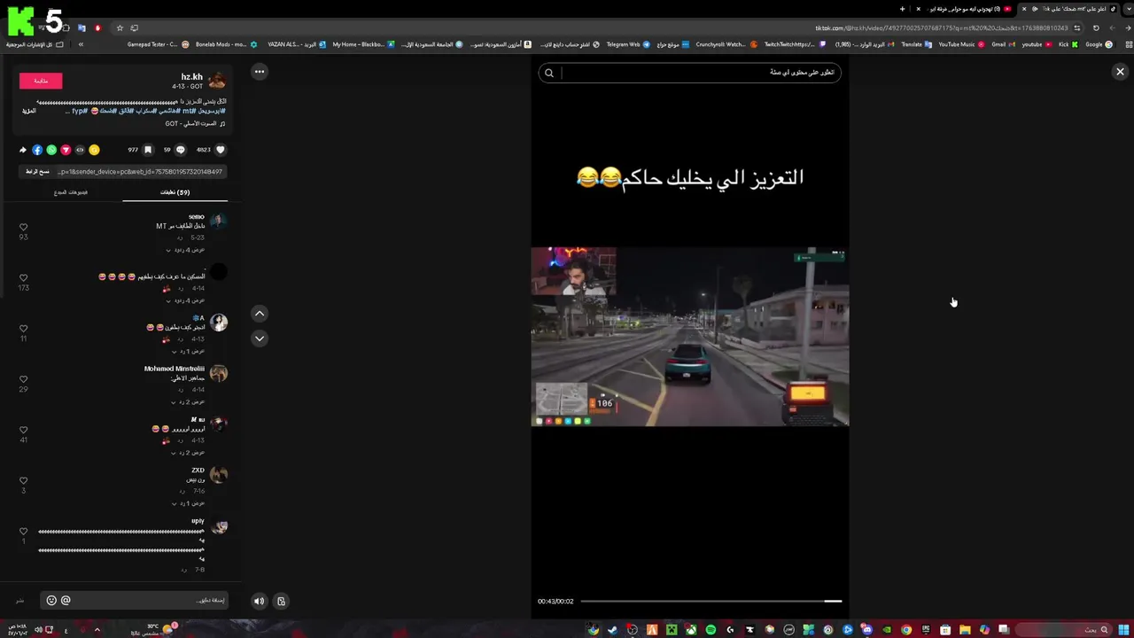This screenshot has width=1134, height=638.
Task: Open the Translate bookmark
Action: (x=916, y=44)
